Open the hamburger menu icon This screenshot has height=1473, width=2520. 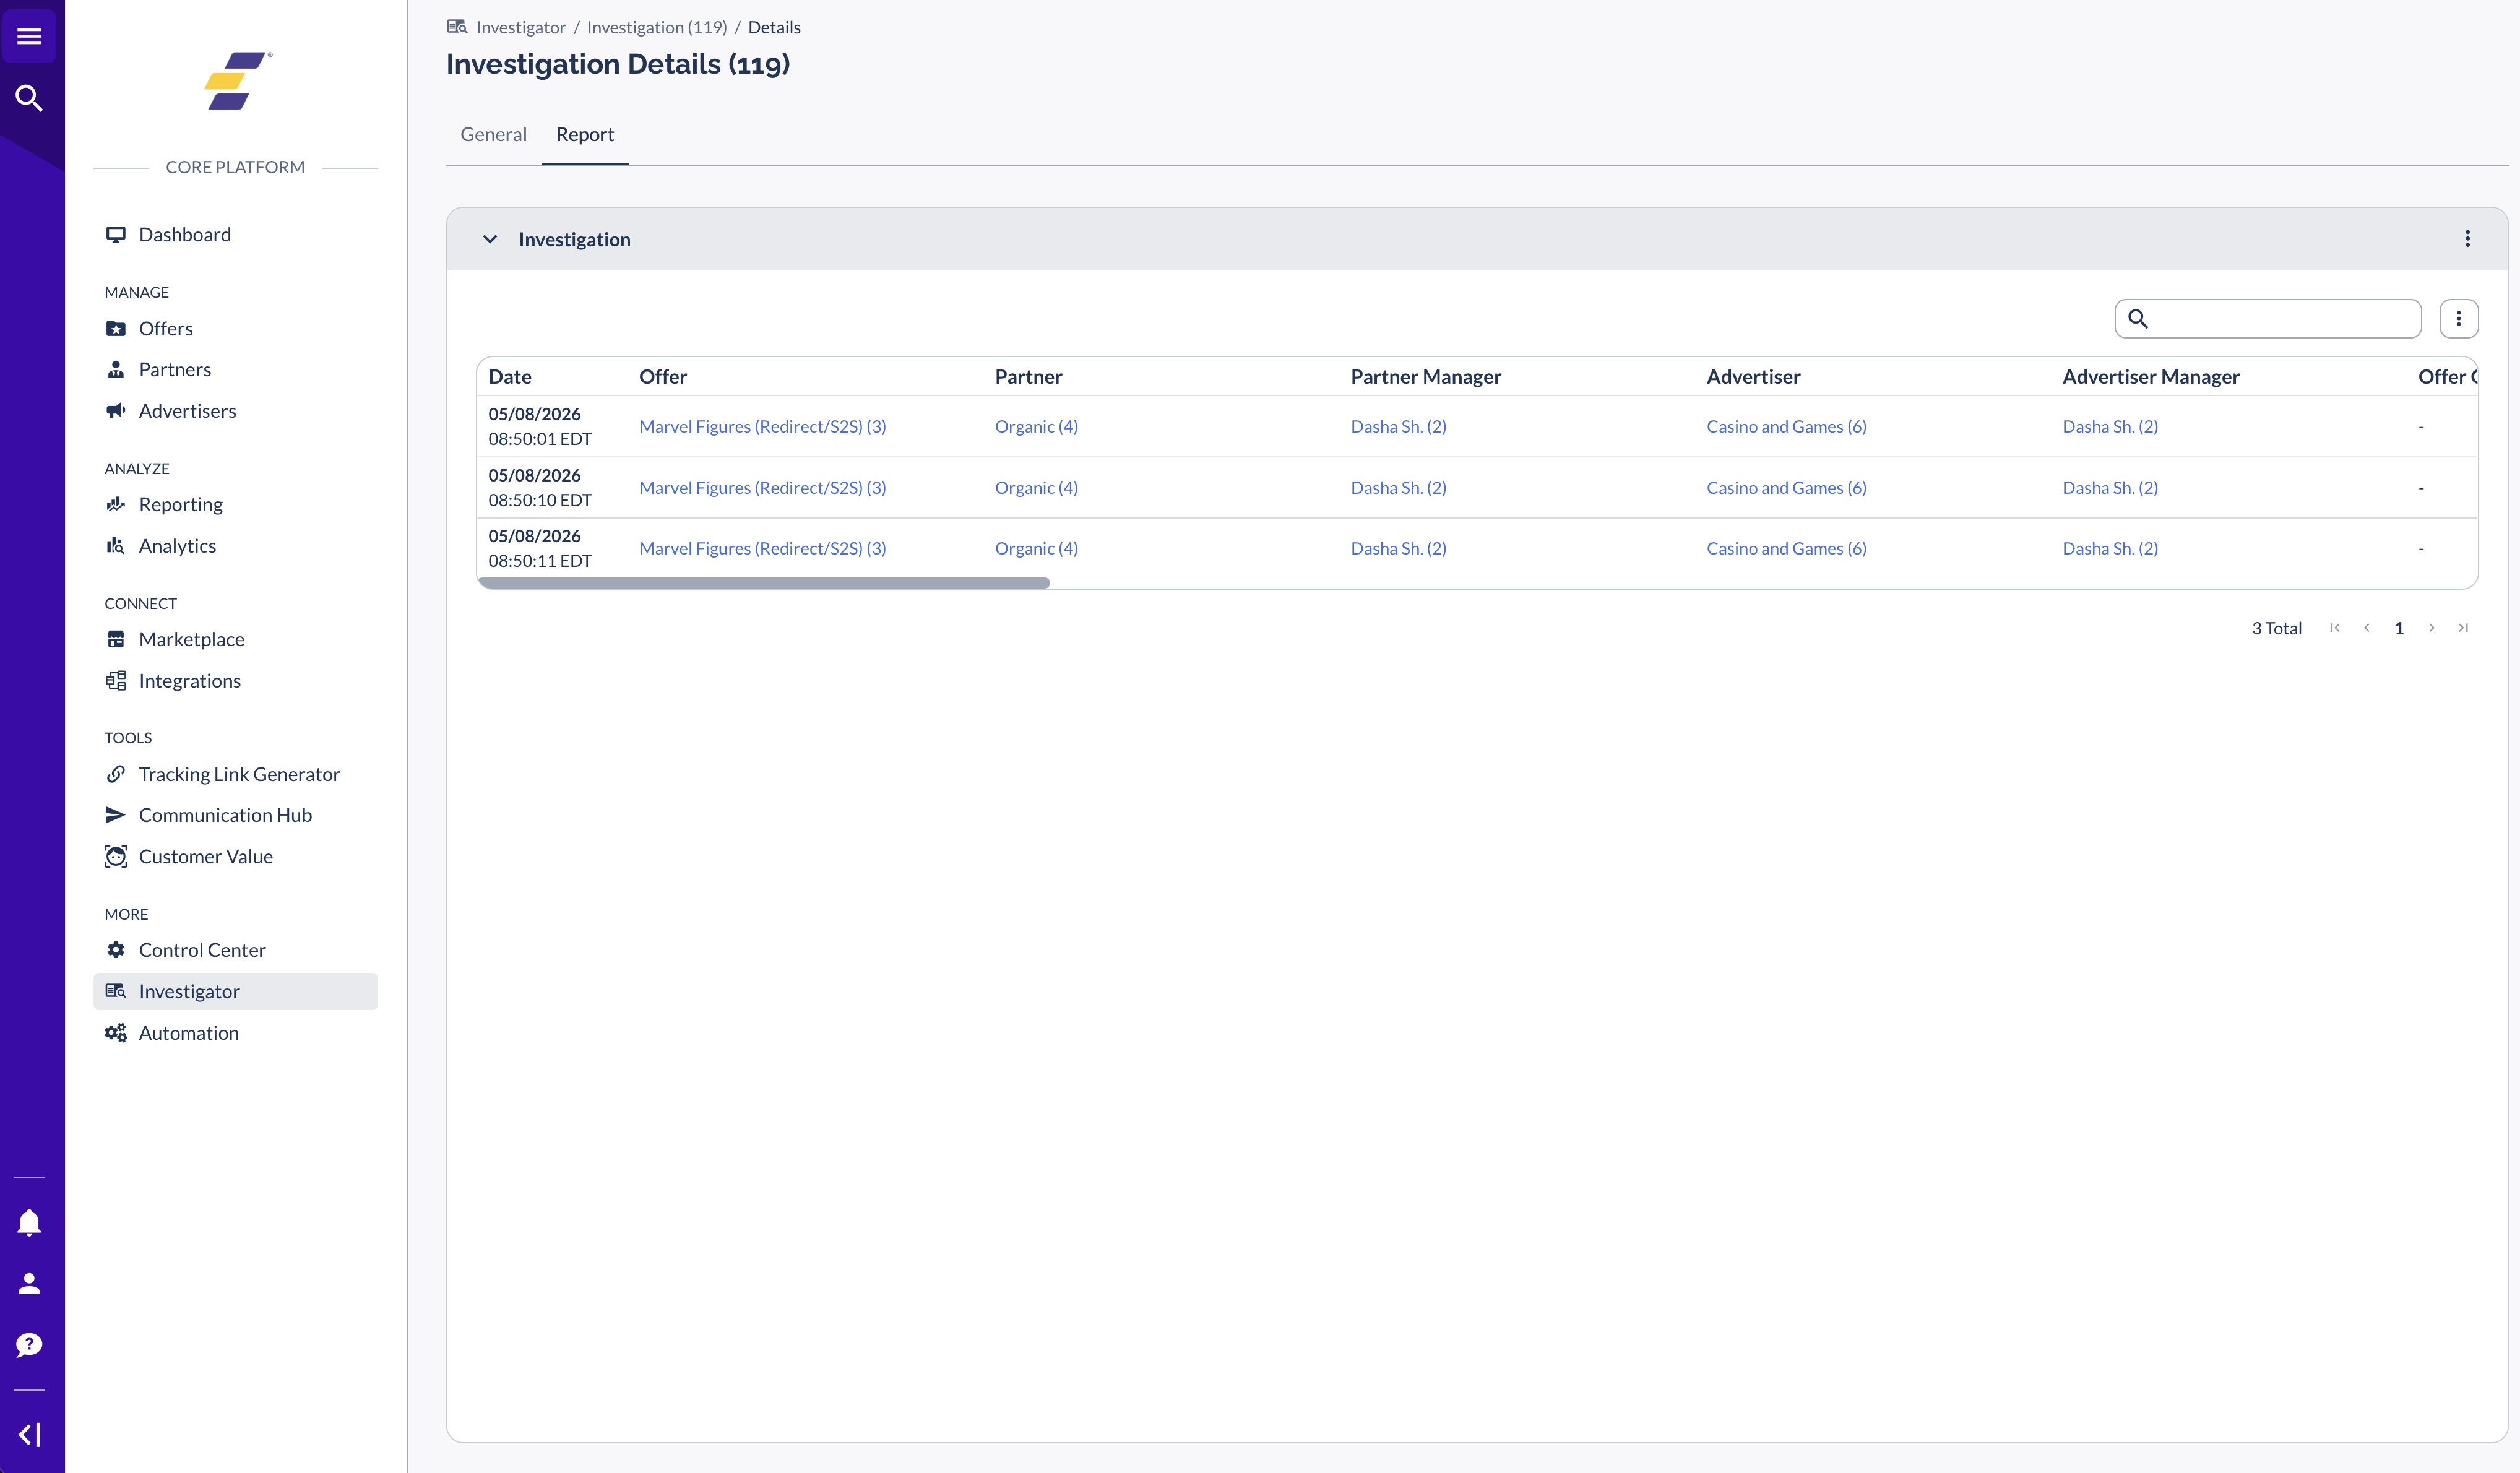tap(29, 36)
